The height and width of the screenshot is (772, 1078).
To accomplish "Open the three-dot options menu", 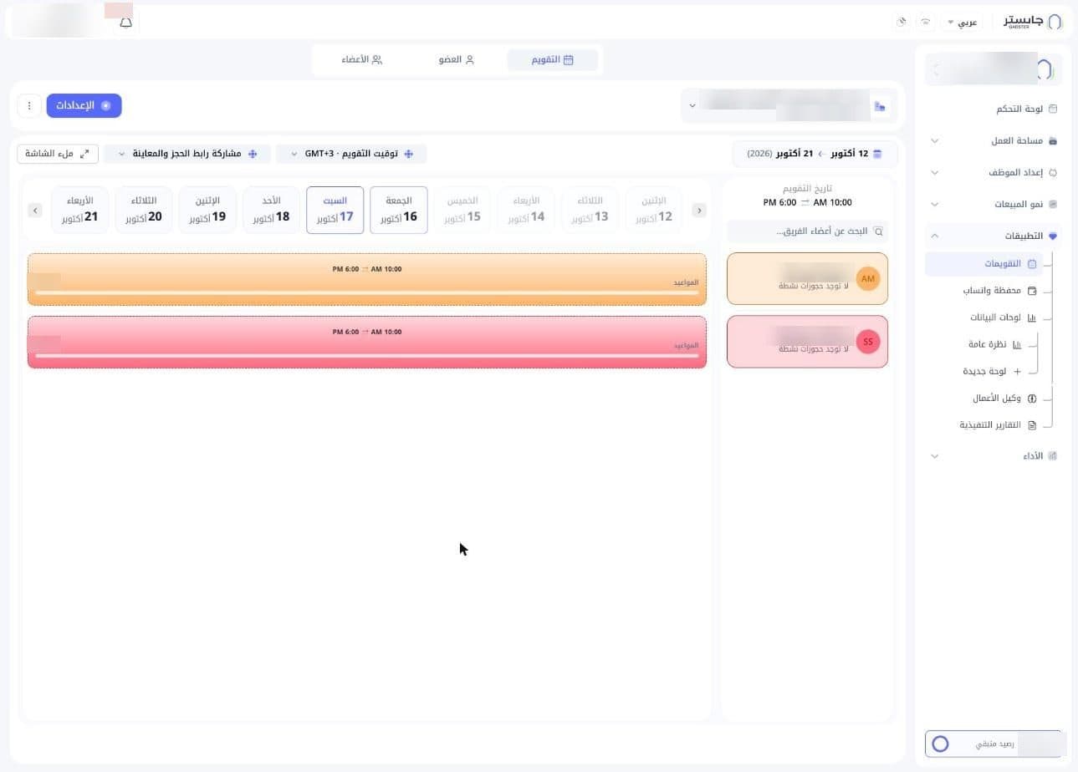I will 29,105.
